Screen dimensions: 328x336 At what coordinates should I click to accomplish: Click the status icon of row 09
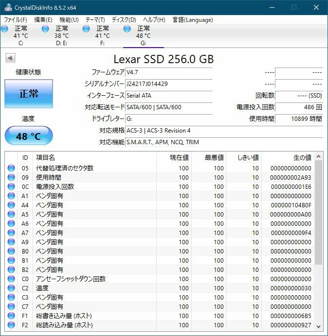pyautogui.click(x=11, y=177)
